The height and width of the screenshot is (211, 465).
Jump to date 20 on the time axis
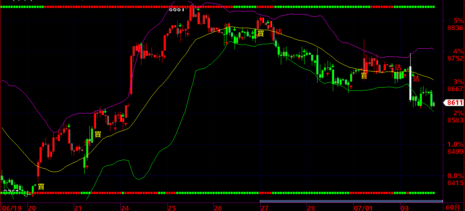32,208
